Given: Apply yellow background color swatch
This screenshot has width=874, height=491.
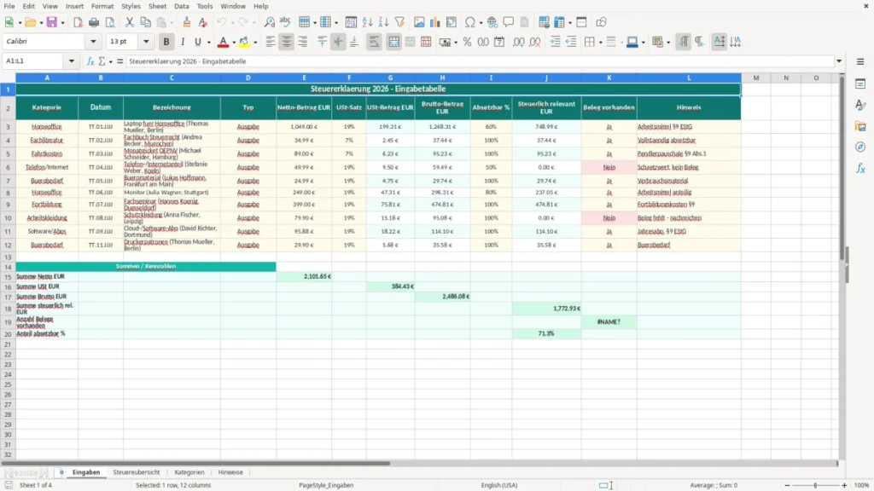Looking at the screenshot, I should [244, 42].
